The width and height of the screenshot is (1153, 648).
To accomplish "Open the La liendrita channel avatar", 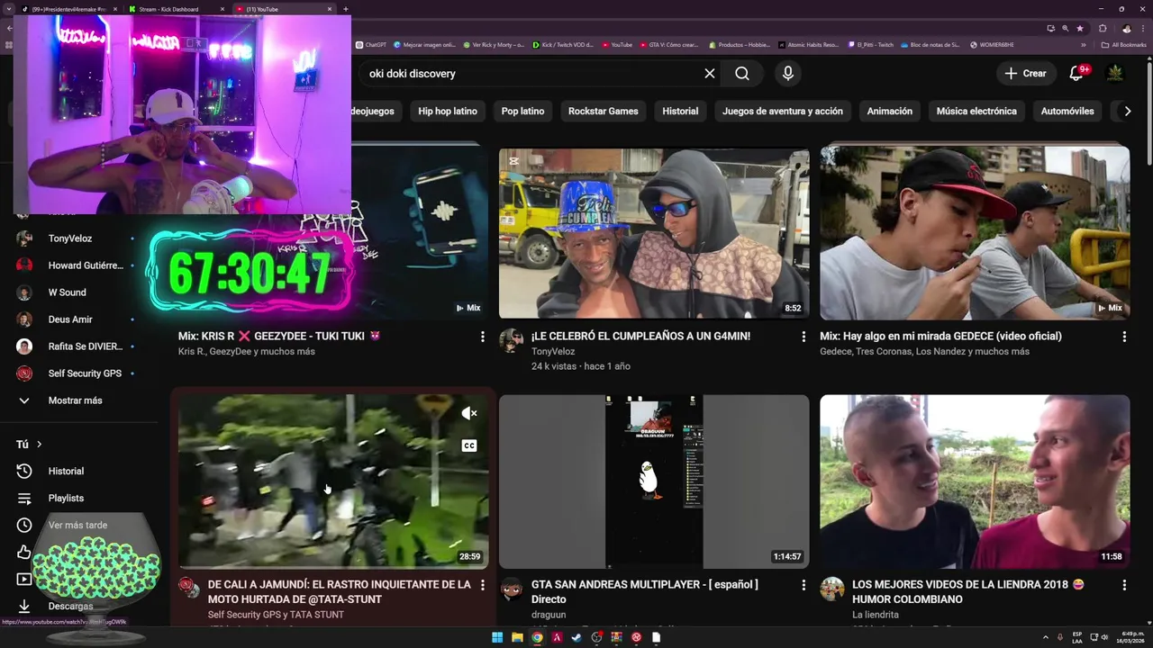I will click(x=832, y=589).
